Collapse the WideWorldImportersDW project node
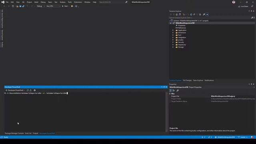This screenshot has height=144, width=256. pos(171,23)
